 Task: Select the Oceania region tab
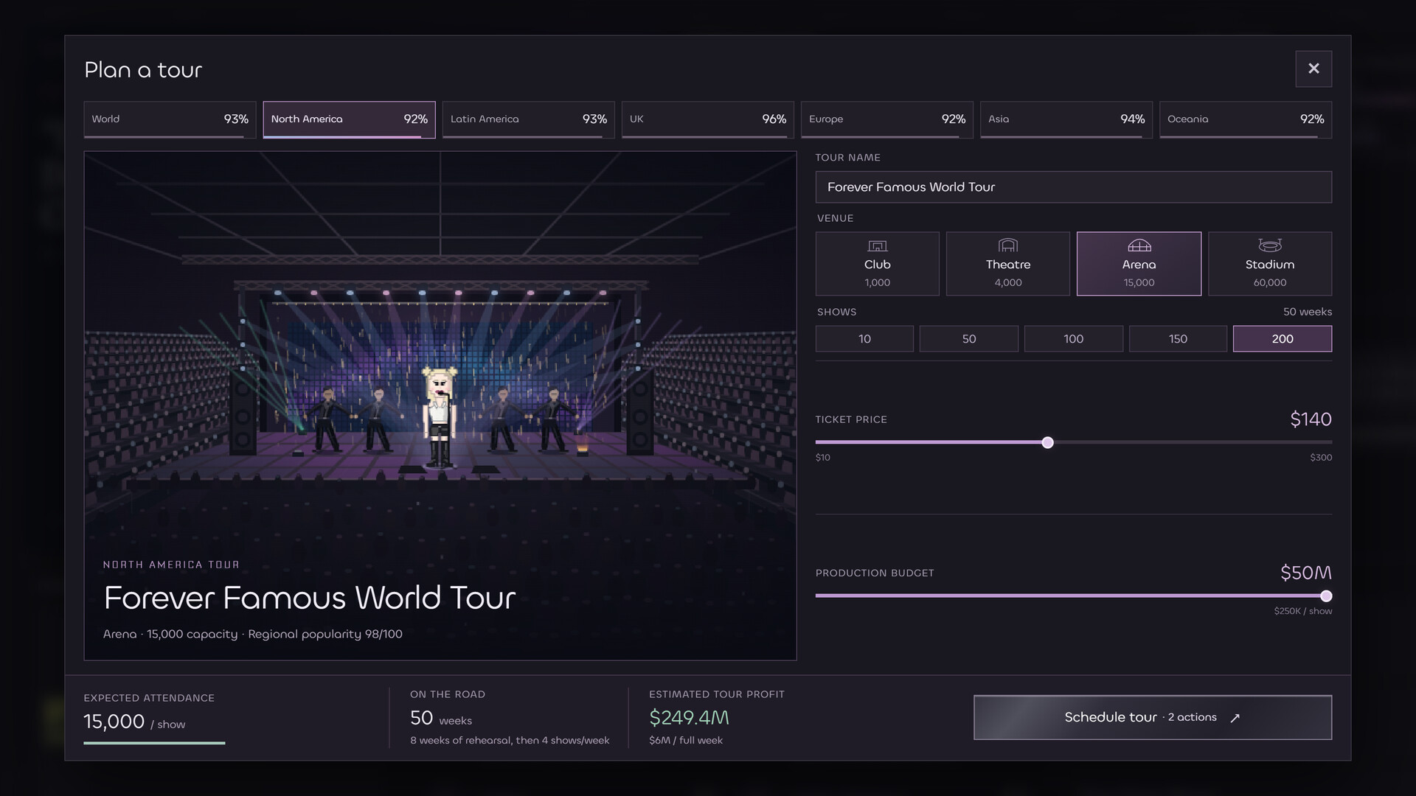click(x=1246, y=119)
